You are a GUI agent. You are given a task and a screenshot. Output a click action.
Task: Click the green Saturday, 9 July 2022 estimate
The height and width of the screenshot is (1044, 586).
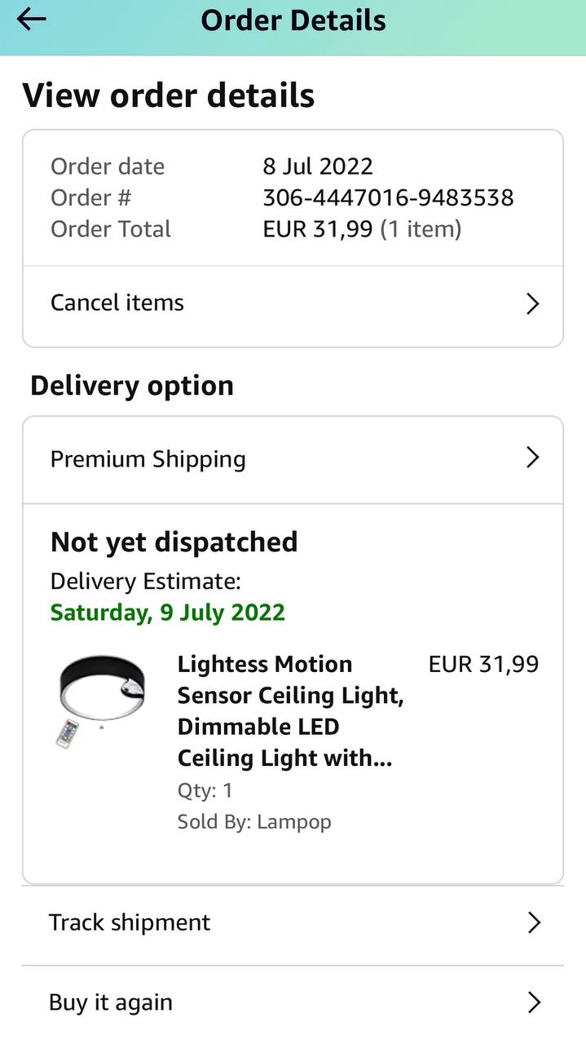(168, 613)
